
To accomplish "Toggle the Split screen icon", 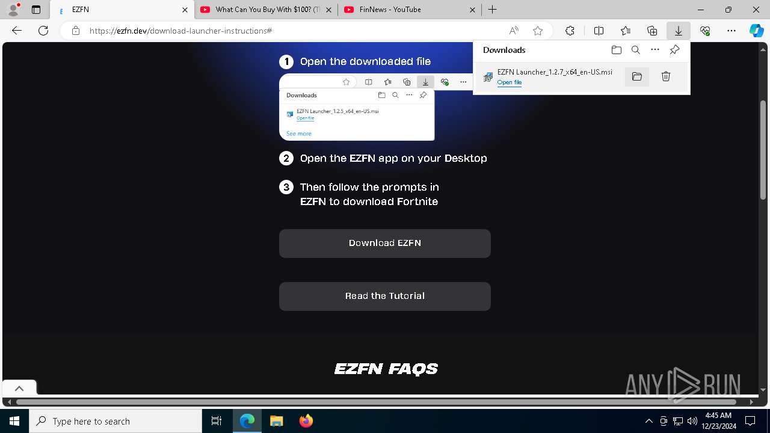I will tap(599, 31).
